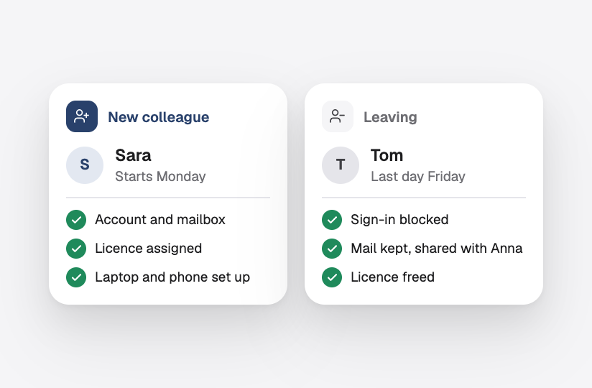The image size is (592, 388).
Task: Click the Account and mailbox item text
Action: [x=160, y=220]
